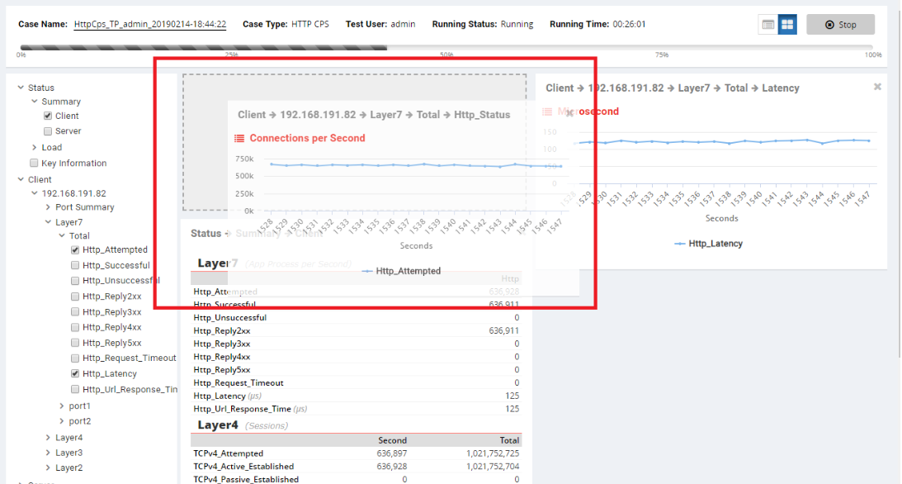Toggle the Http_Attempted legend entry
902x484 pixels.
click(402, 271)
